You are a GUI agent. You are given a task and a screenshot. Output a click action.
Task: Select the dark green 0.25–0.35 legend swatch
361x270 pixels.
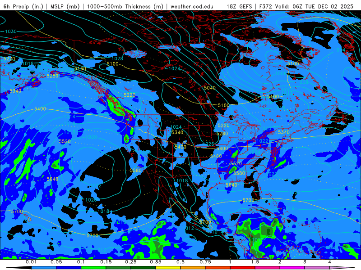point(143,268)
